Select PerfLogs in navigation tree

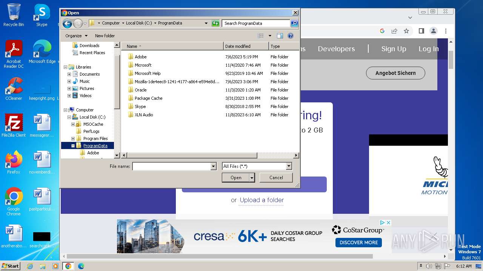click(x=91, y=131)
